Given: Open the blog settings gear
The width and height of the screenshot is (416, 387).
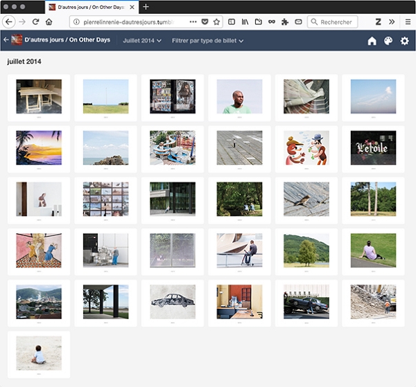Looking at the screenshot, I should [x=405, y=41].
